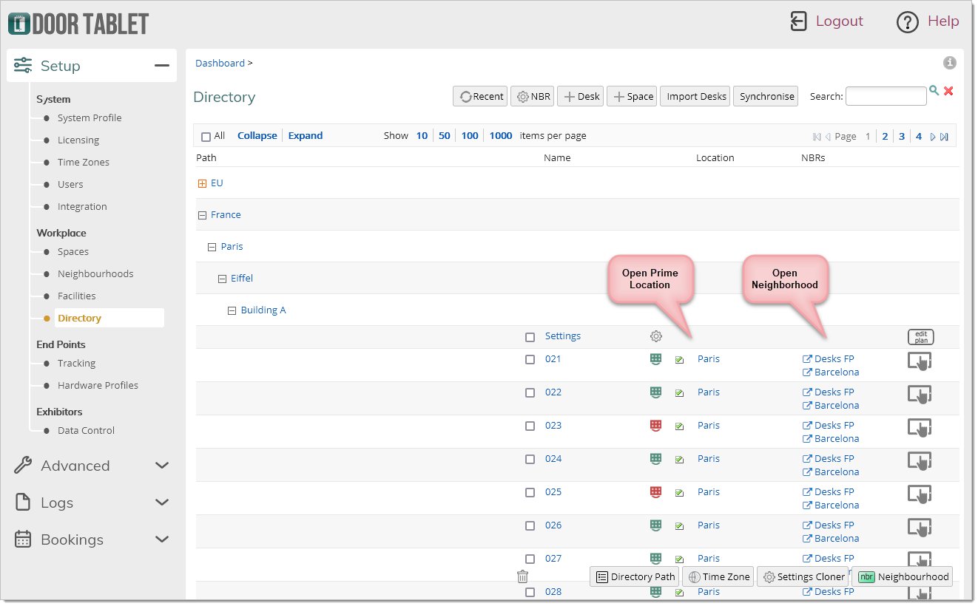The height and width of the screenshot is (606, 978).
Task: Open the edit plan icon
Action: point(920,337)
